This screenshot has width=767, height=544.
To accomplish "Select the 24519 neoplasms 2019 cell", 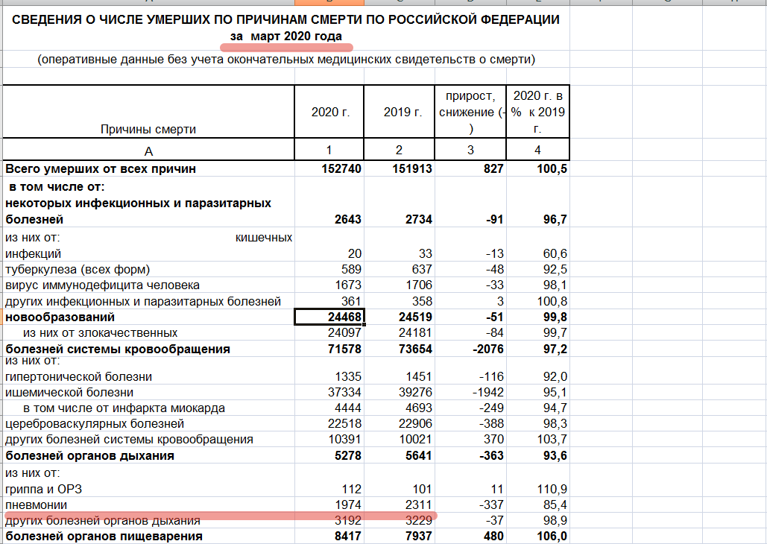I will (x=400, y=317).
